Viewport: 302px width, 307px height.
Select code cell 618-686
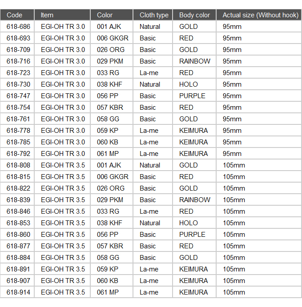click(x=18, y=27)
